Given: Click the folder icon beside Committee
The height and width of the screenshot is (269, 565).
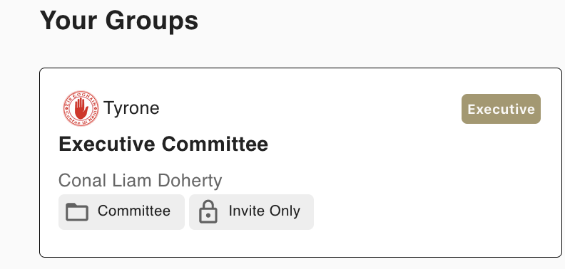Looking at the screenshot, I should [x=77, y=212].
